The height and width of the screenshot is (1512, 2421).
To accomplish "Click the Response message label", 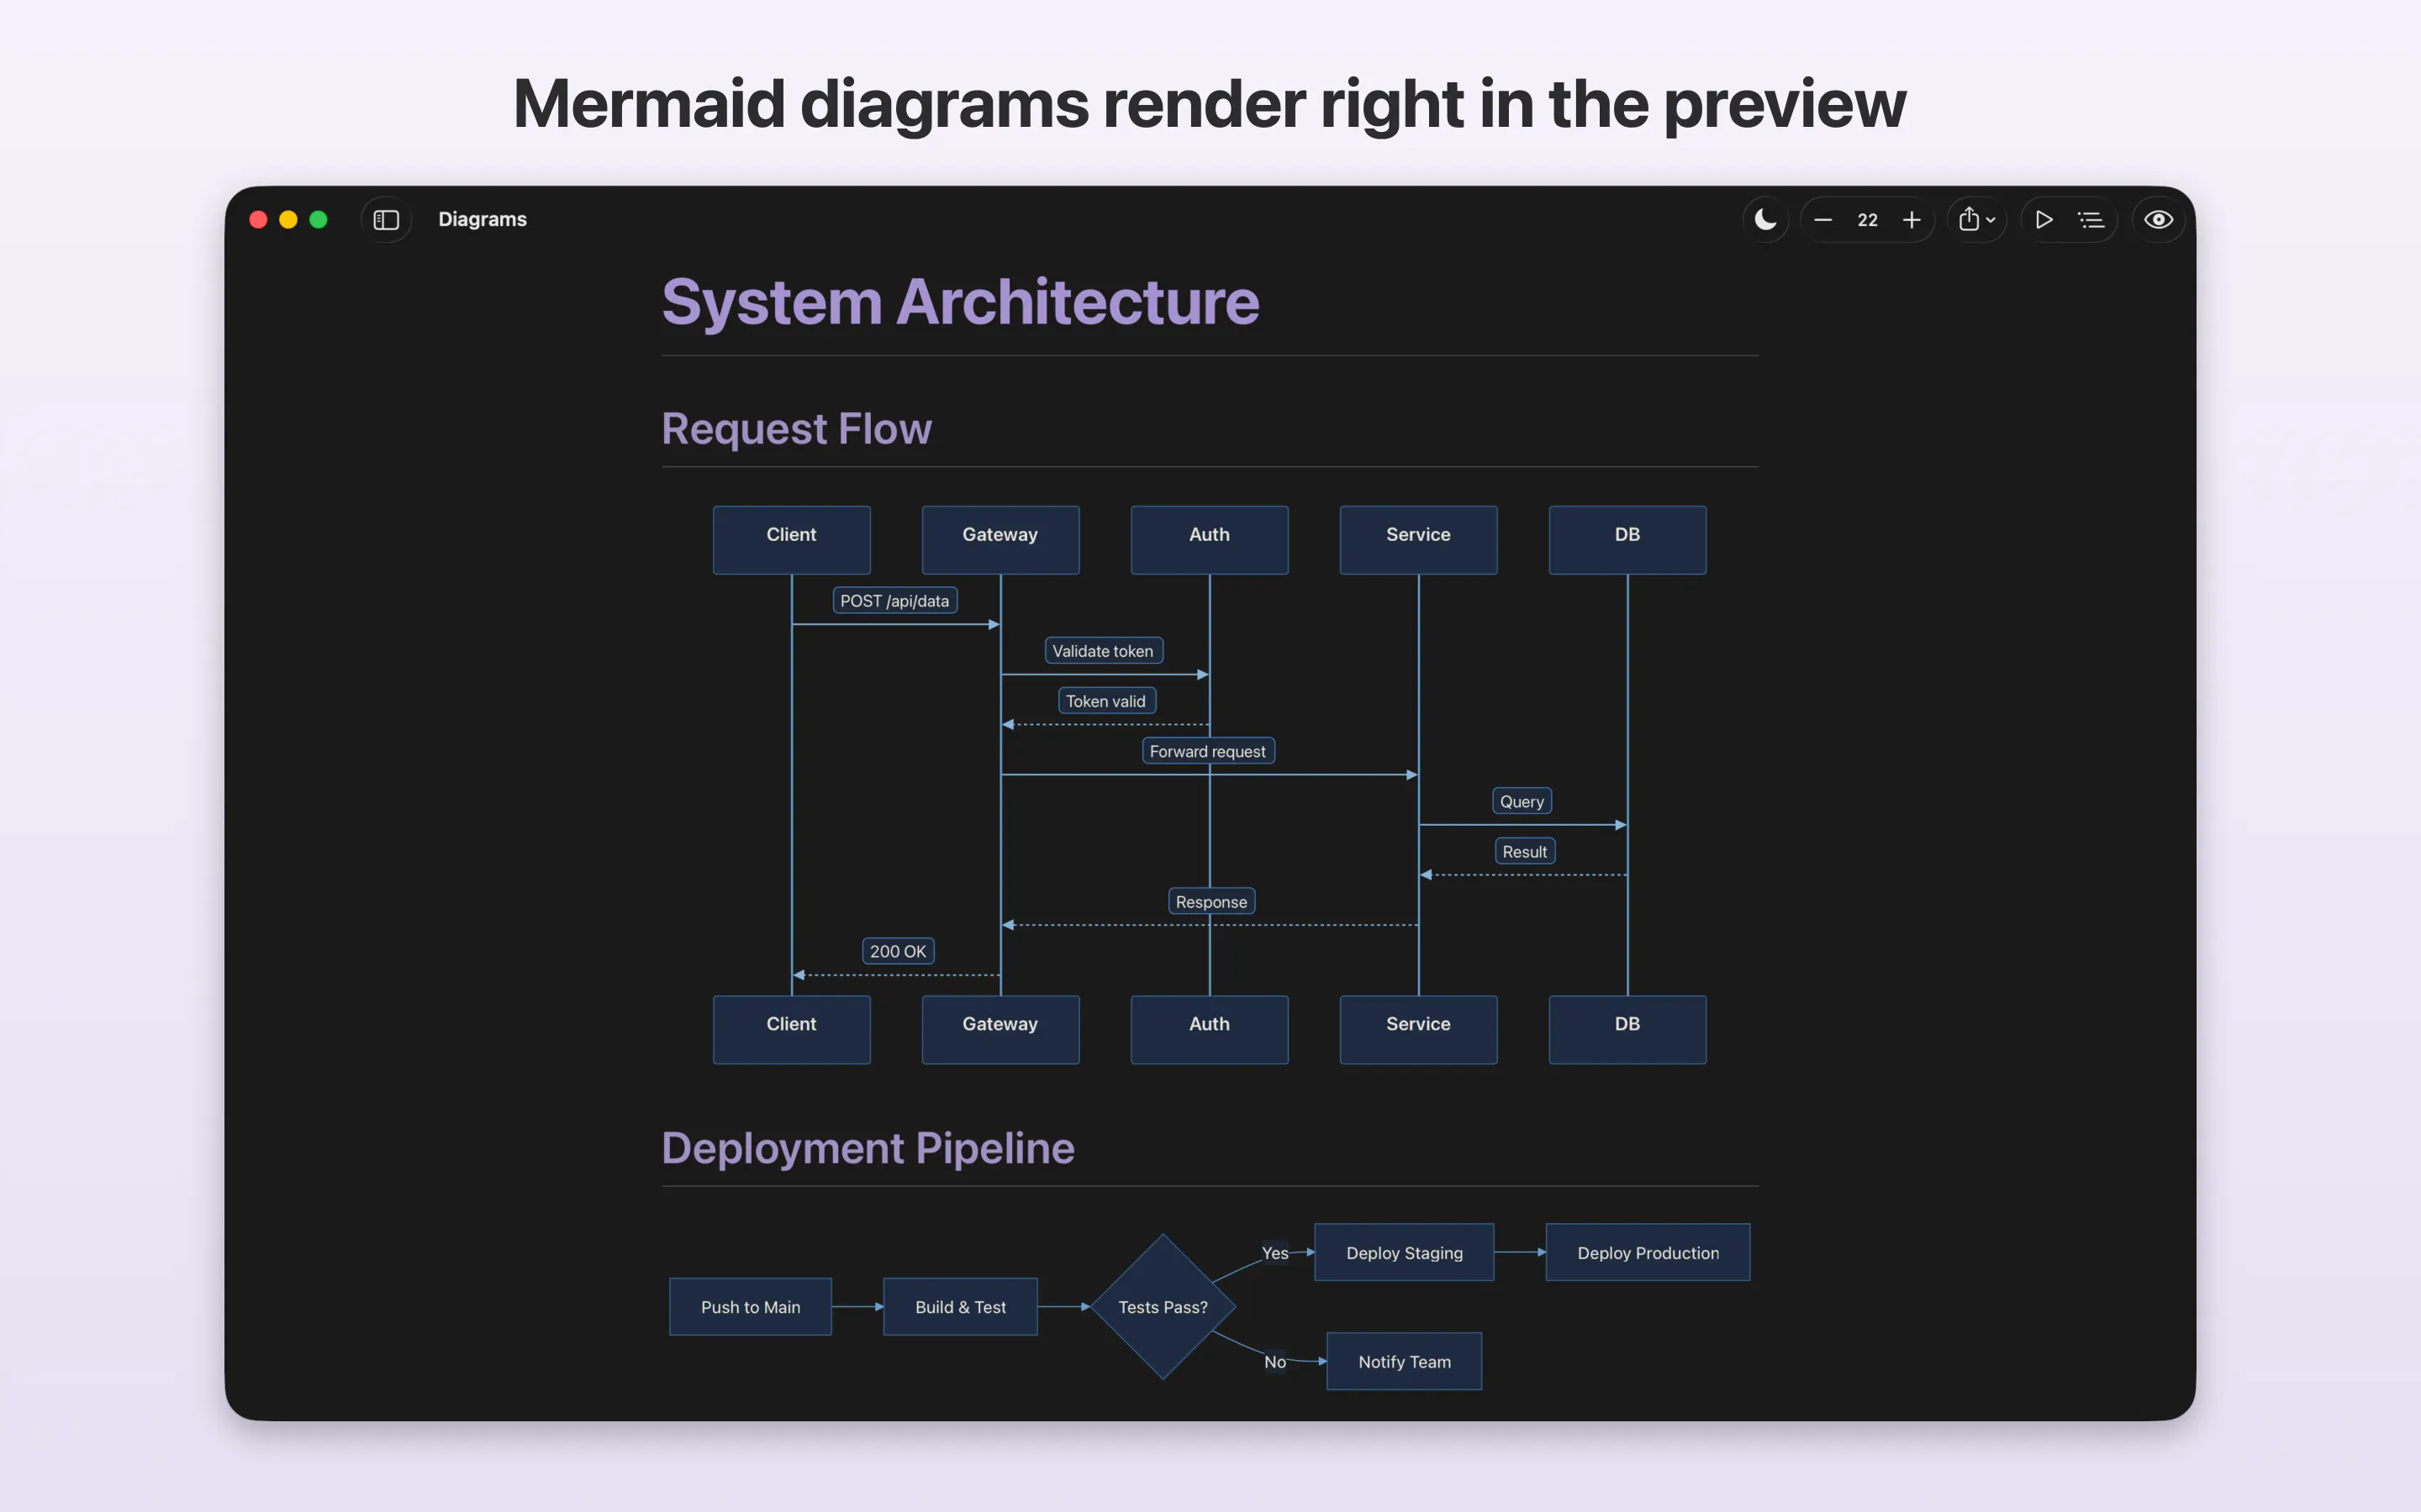I will [1211, 901].
